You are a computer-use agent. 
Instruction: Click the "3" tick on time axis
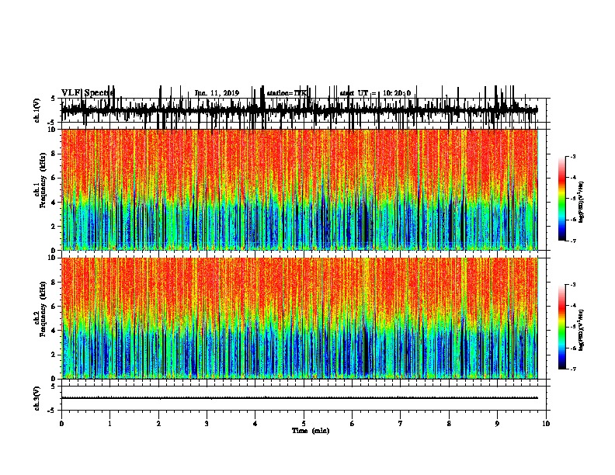(x=207, y=424)
